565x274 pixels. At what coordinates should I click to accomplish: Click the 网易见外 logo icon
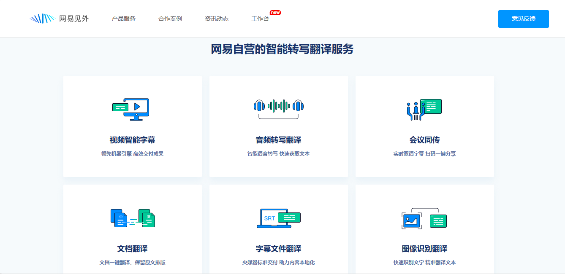[42, 19]
